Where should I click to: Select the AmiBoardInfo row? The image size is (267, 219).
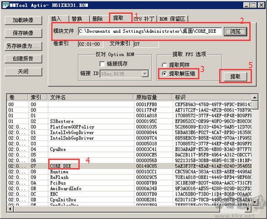129,188
